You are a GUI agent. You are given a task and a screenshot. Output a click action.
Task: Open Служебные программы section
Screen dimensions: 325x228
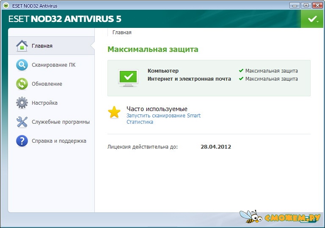[x=51, y=122]
